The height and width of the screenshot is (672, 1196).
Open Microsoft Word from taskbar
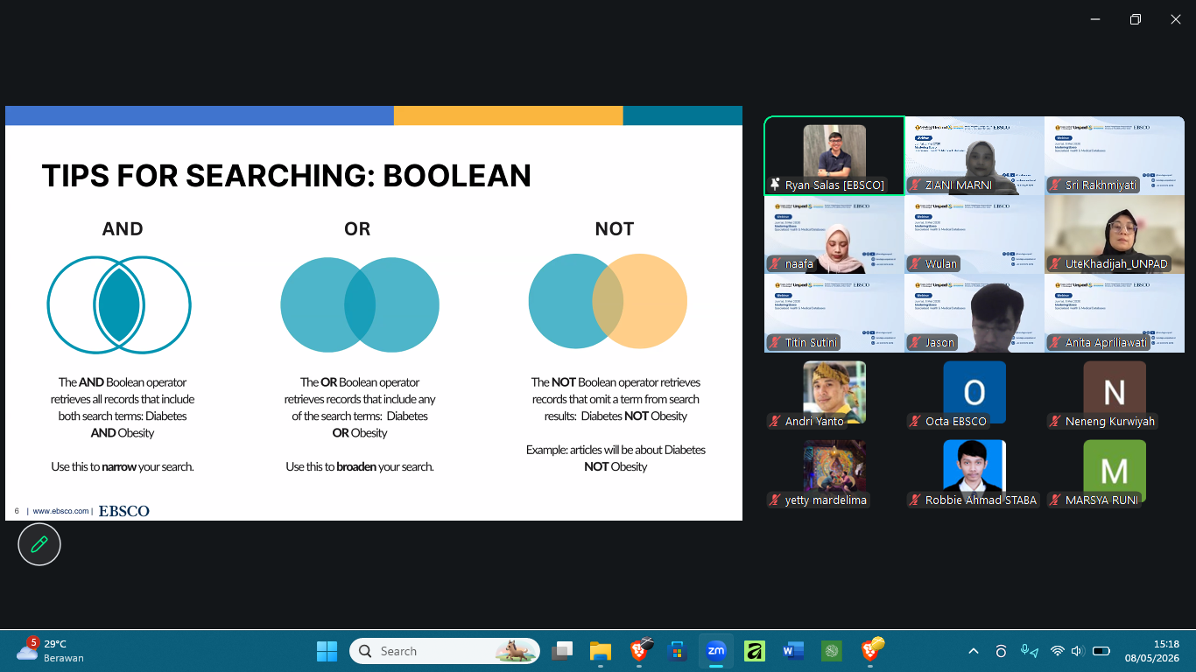click(x=793, y=651)
